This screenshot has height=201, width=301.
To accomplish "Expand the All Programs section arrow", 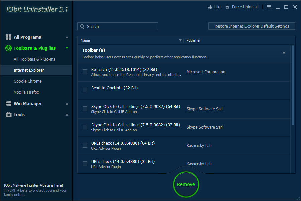I will pos(67,37).
